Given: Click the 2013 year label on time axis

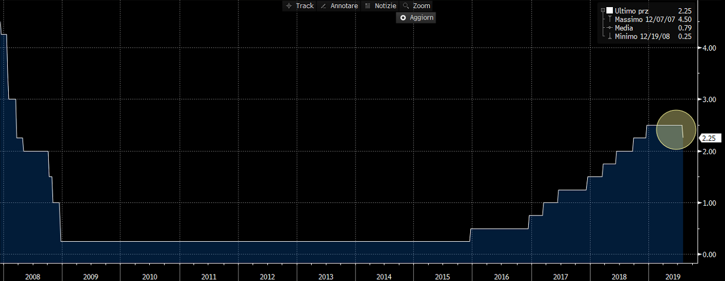Looking at the screenshot, I should [x=326, y=277].
